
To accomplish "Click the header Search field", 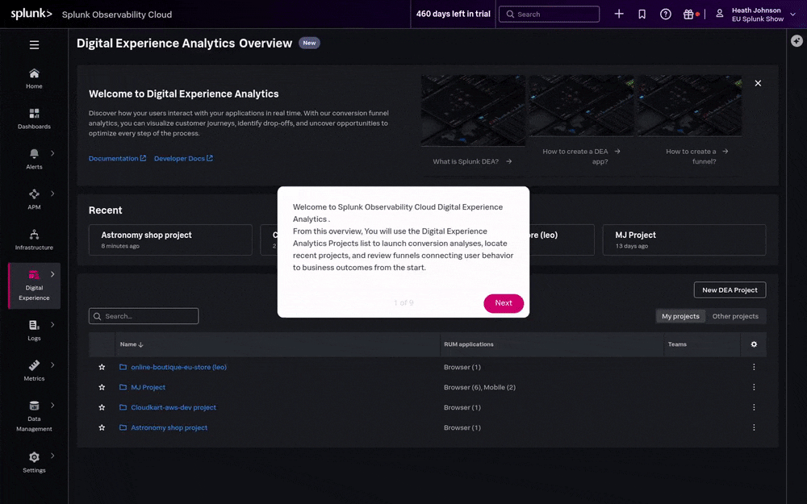I will tap(549, 15).
